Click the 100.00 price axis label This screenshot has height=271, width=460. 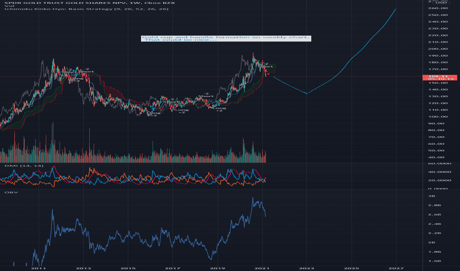(x=438, y=117)
